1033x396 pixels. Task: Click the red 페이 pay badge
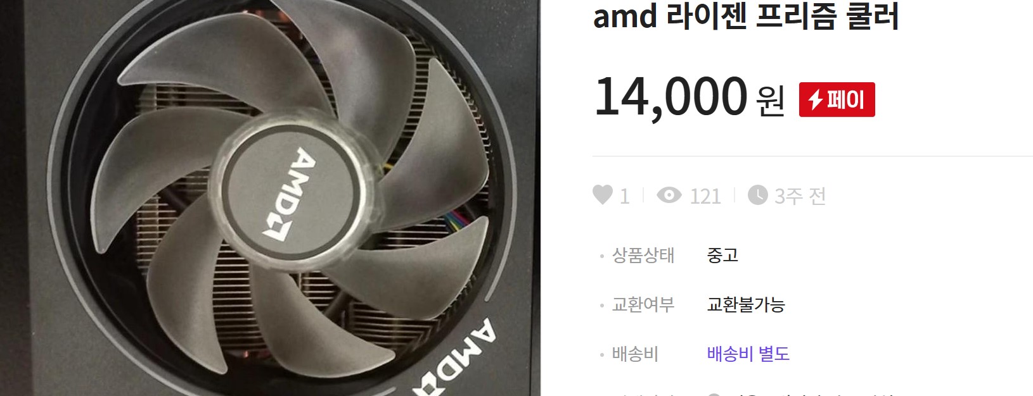pos(837,99)
